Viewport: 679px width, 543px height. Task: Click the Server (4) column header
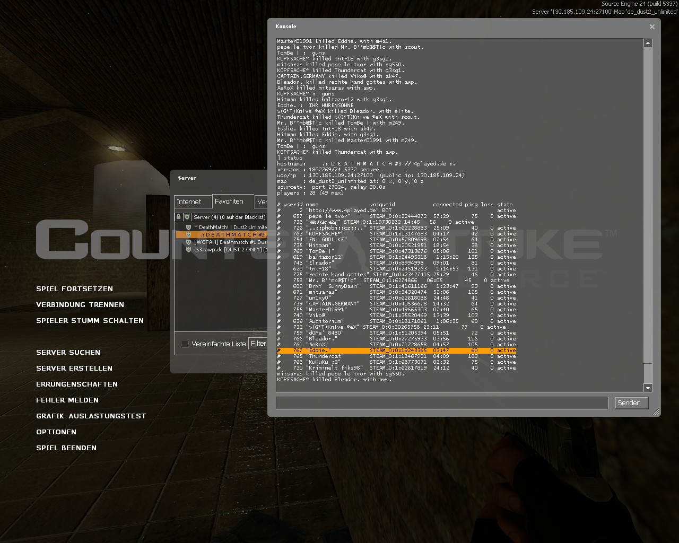coord(229,217)
